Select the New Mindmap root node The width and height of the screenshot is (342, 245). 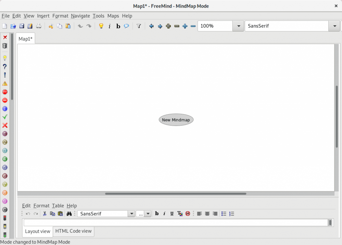click(x=176, y=120)
